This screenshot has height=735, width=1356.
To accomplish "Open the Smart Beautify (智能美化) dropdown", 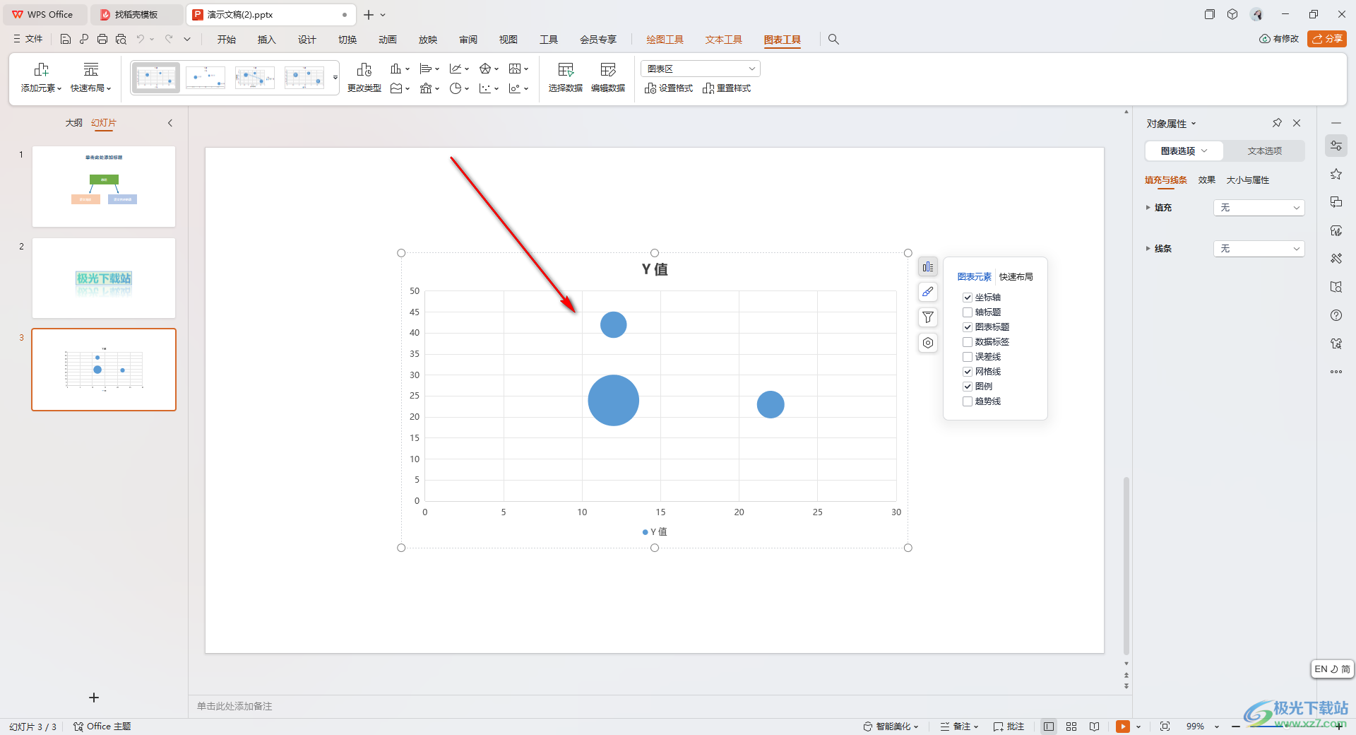I will [891, 727].
